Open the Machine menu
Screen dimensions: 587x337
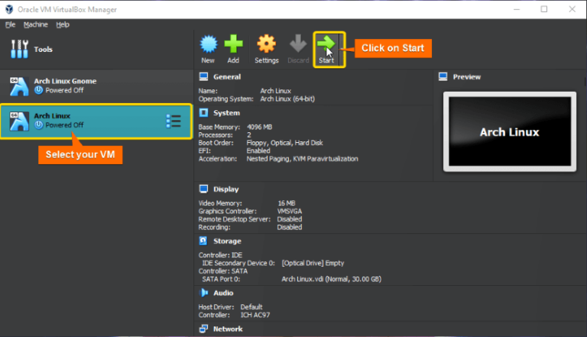click(35, 24)
